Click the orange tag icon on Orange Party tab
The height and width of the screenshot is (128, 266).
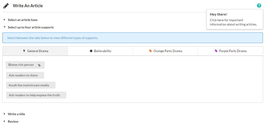tap(150, 51)
